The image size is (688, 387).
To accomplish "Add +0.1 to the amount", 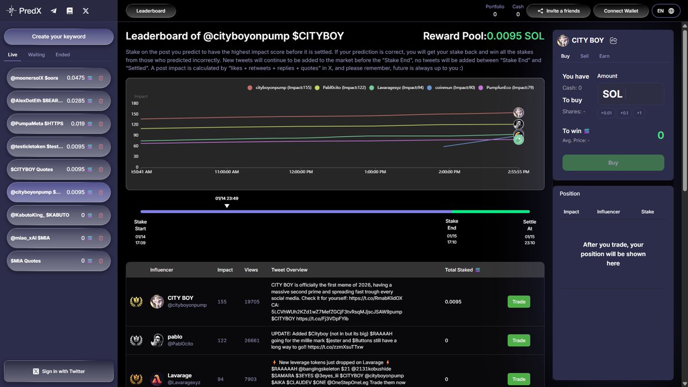I will 624,113.
